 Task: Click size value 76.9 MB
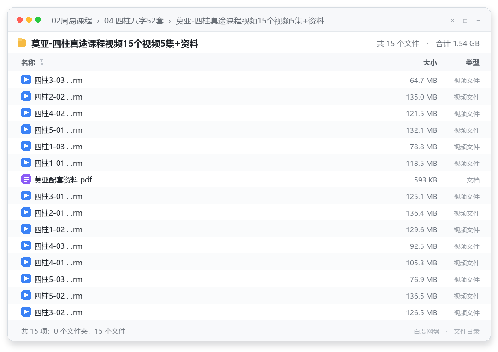(x=423, y=280)
